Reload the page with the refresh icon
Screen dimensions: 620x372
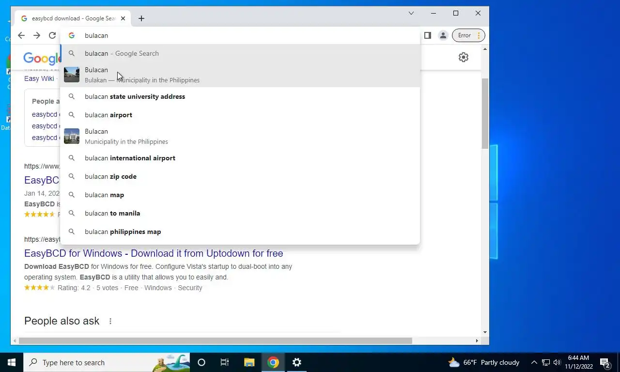pyautogui.click(x=52, y=35)
